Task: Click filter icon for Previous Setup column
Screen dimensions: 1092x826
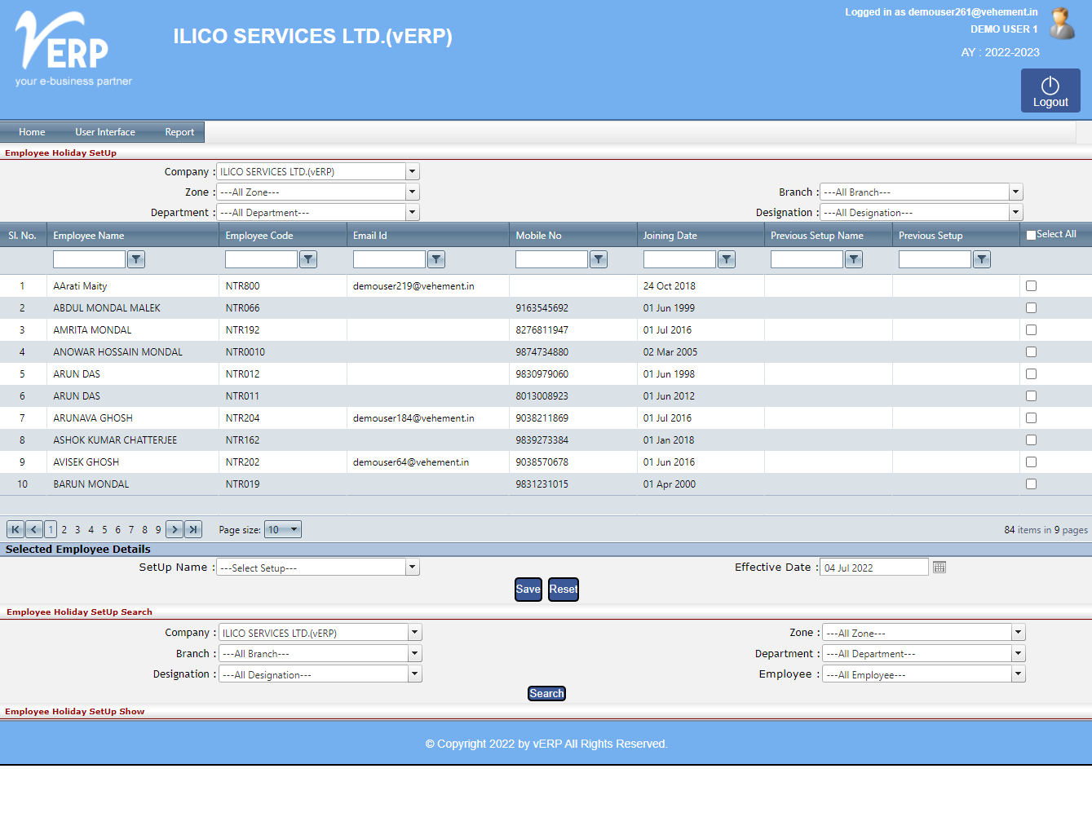Action: tap(982, 259)
